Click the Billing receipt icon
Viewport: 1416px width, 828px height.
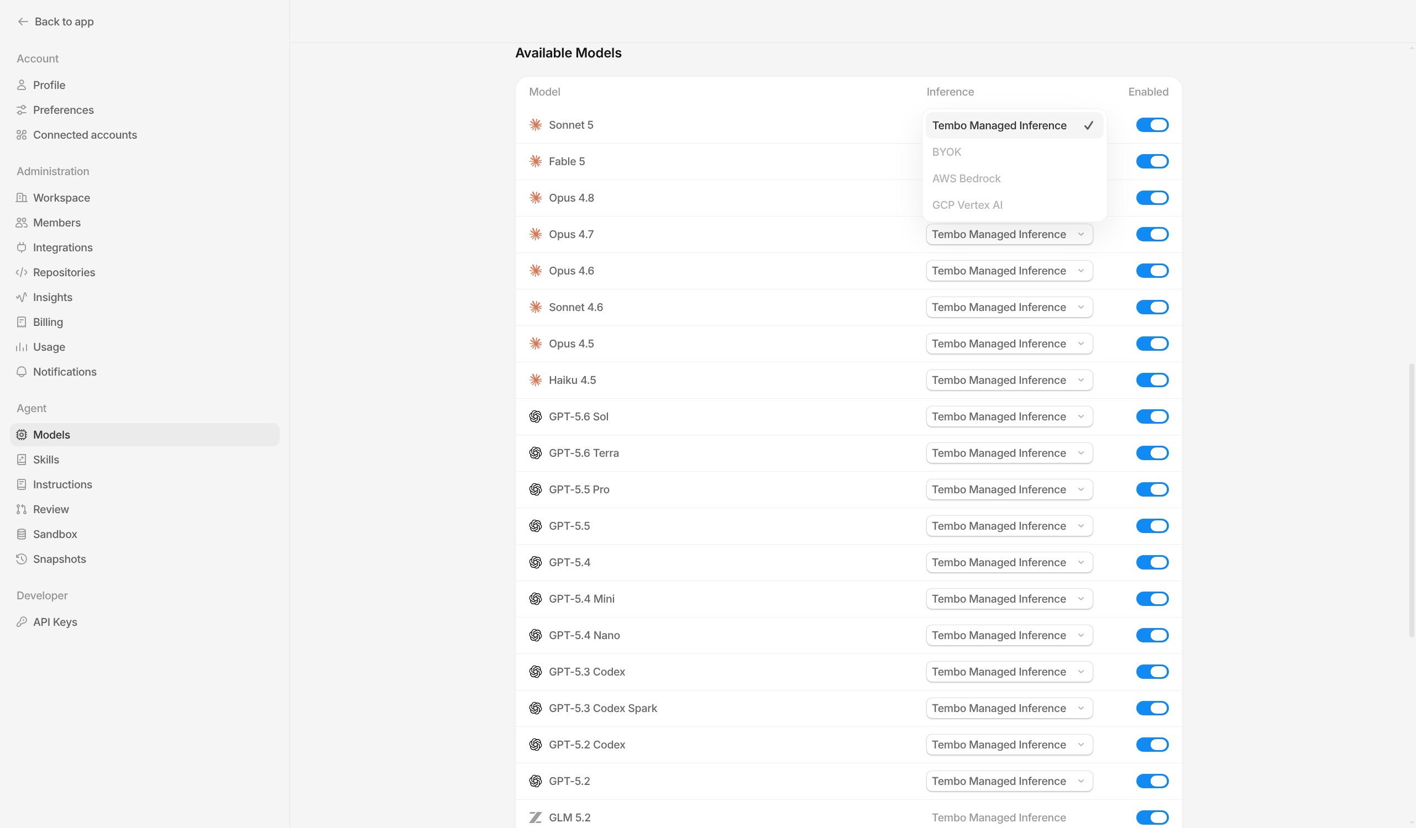tap(22, 322)
